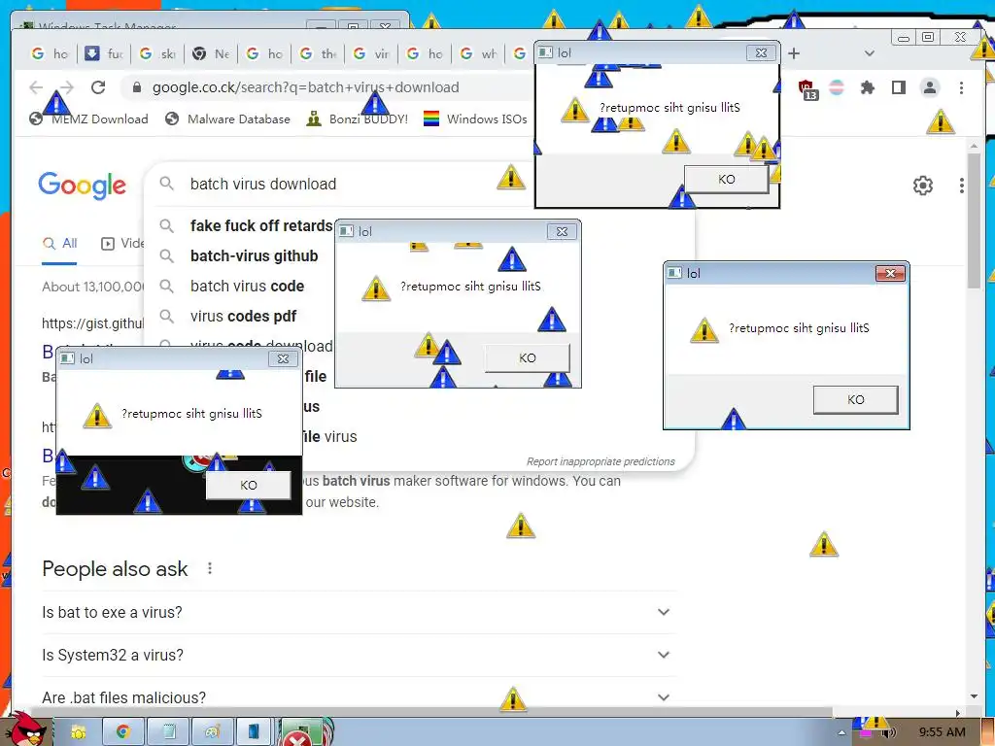
Task: Open Google search Settings gear
Action: [923, 186]
